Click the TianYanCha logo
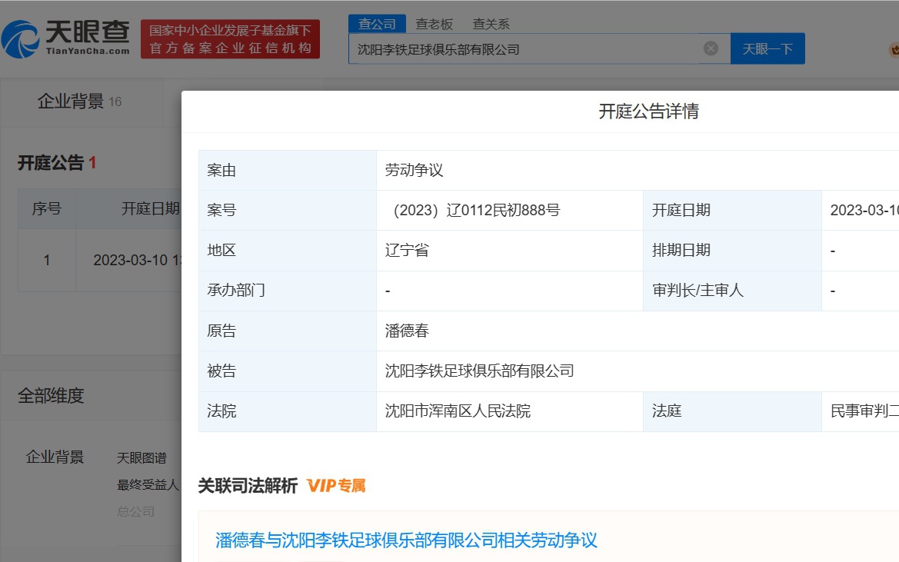 [x=66, y=39]
